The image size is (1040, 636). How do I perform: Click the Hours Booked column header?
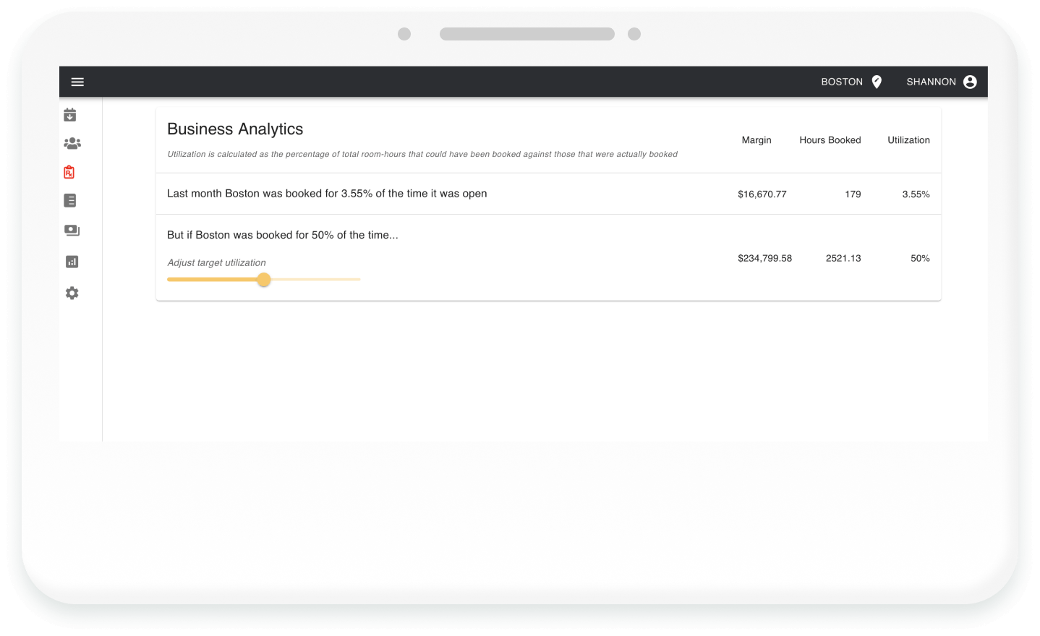coord(830,140)
